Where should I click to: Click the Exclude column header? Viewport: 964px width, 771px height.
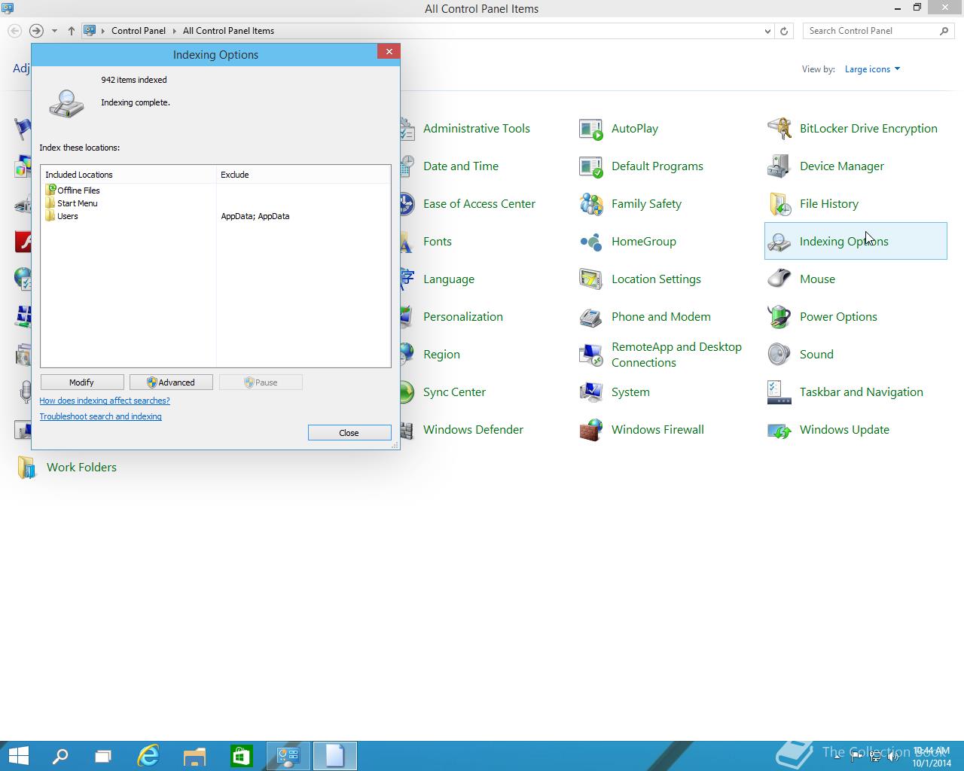tap(304, 175)
